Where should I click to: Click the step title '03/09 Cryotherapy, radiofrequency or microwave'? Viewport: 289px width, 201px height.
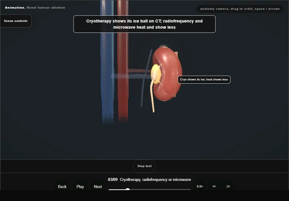pyautogui.click(x=150, y=179)
